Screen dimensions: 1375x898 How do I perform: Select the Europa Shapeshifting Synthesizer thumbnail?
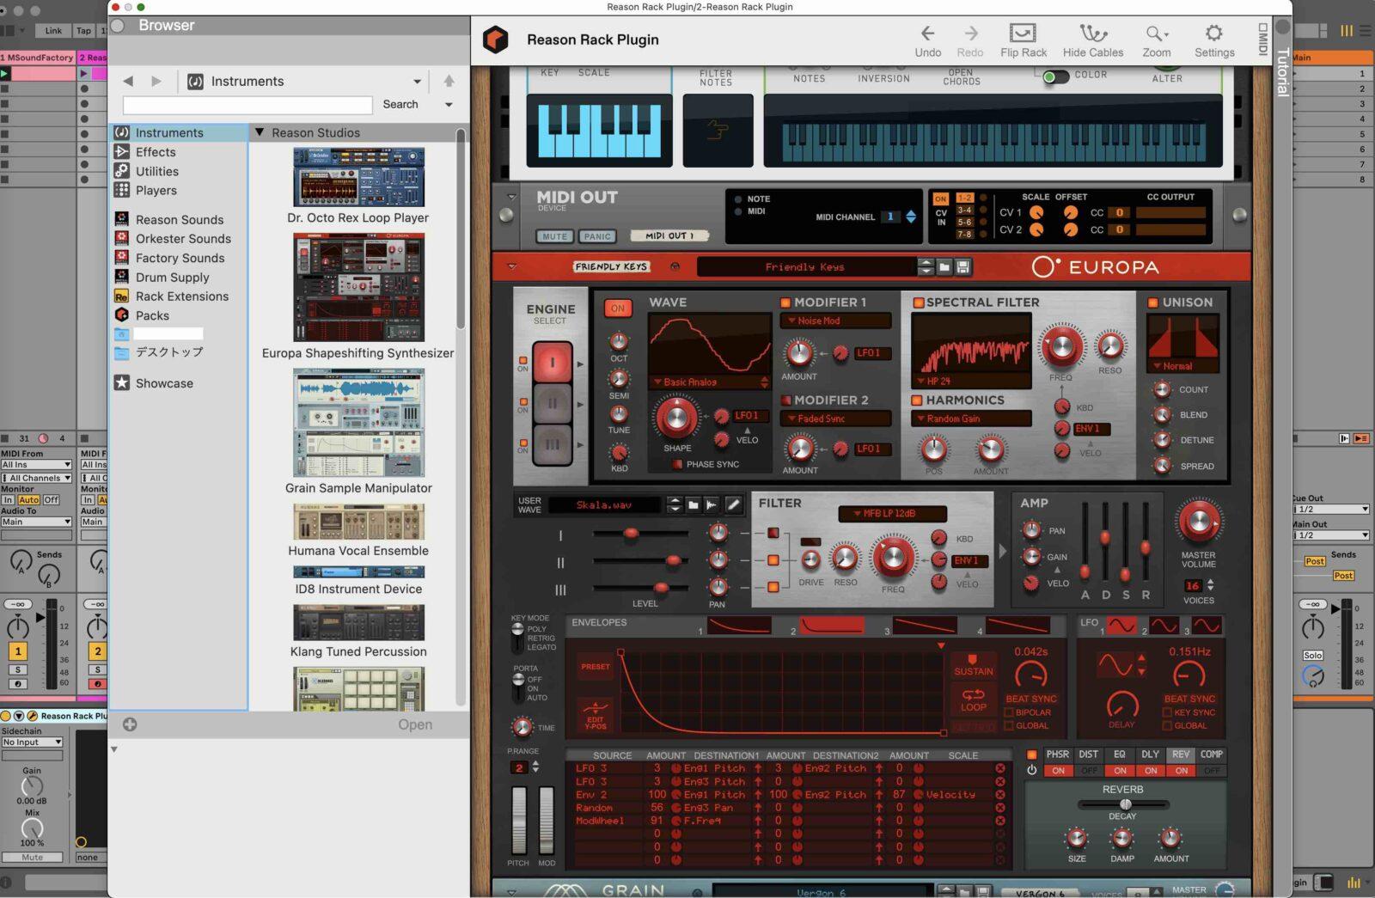point(358,287)
